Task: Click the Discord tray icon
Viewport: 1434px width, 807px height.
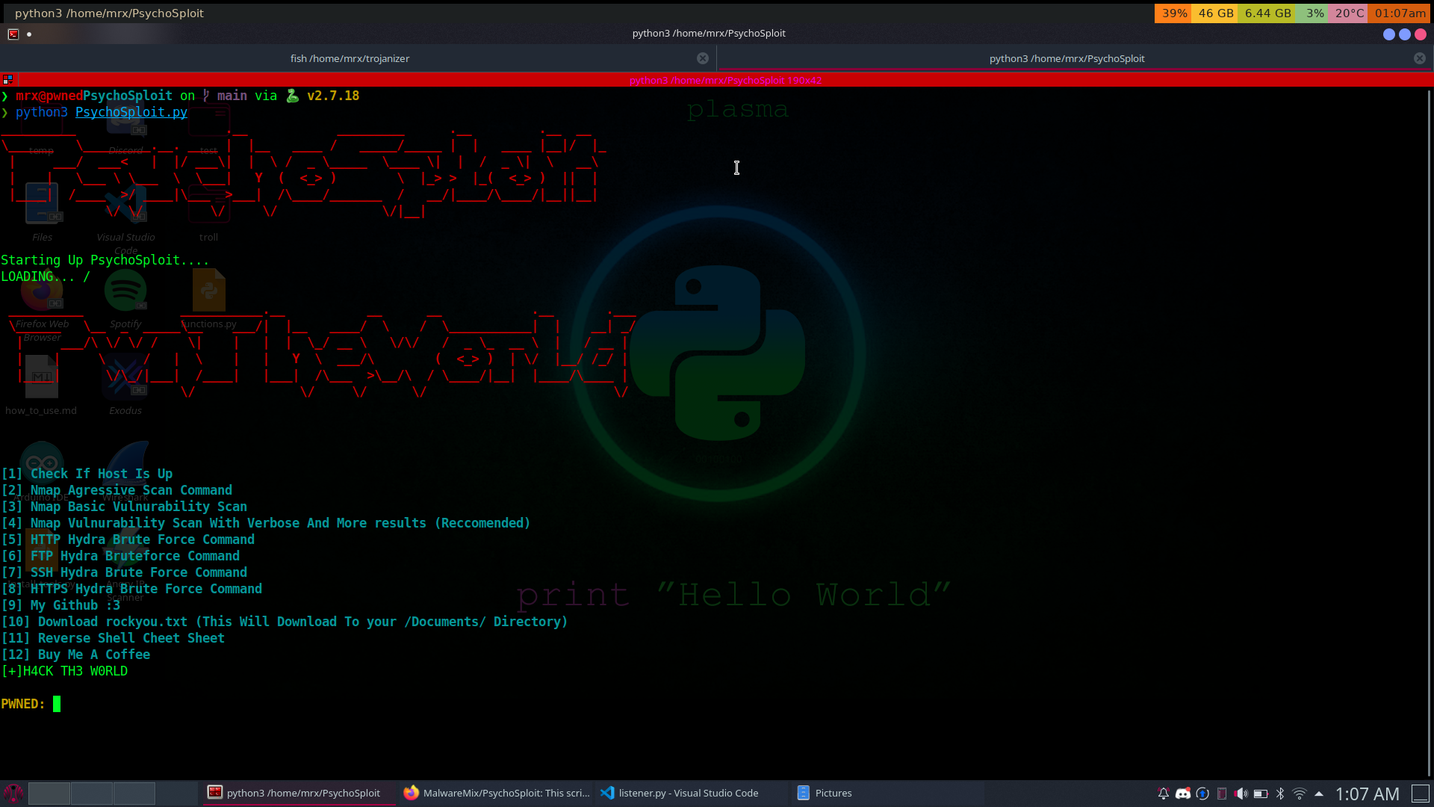Action: 1182,794
